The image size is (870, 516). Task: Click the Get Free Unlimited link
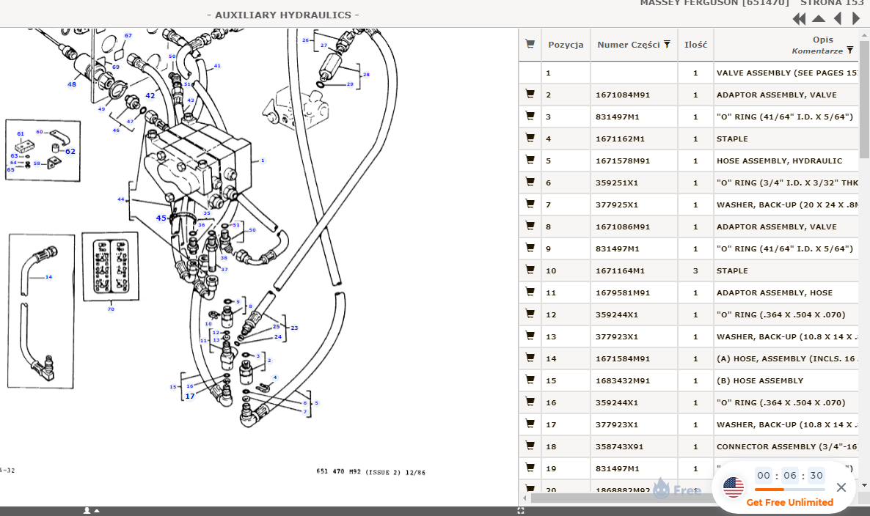point(789,502)
